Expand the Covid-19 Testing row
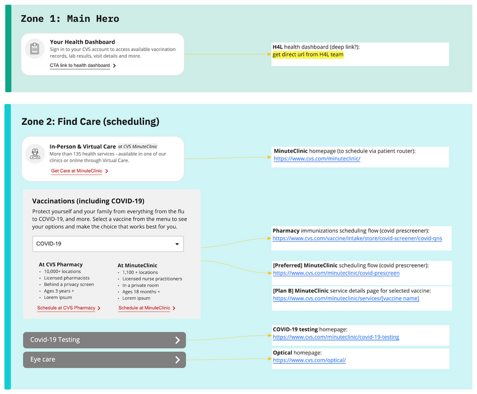 point(104,340)
